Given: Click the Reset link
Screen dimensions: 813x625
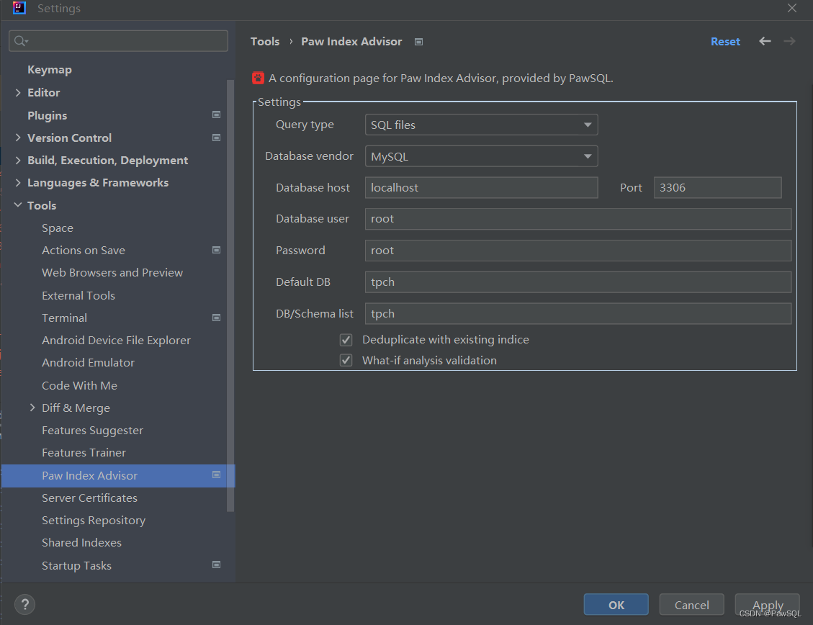Looking at the screenshot, I should pyautogui.click(x=725, y=42).
